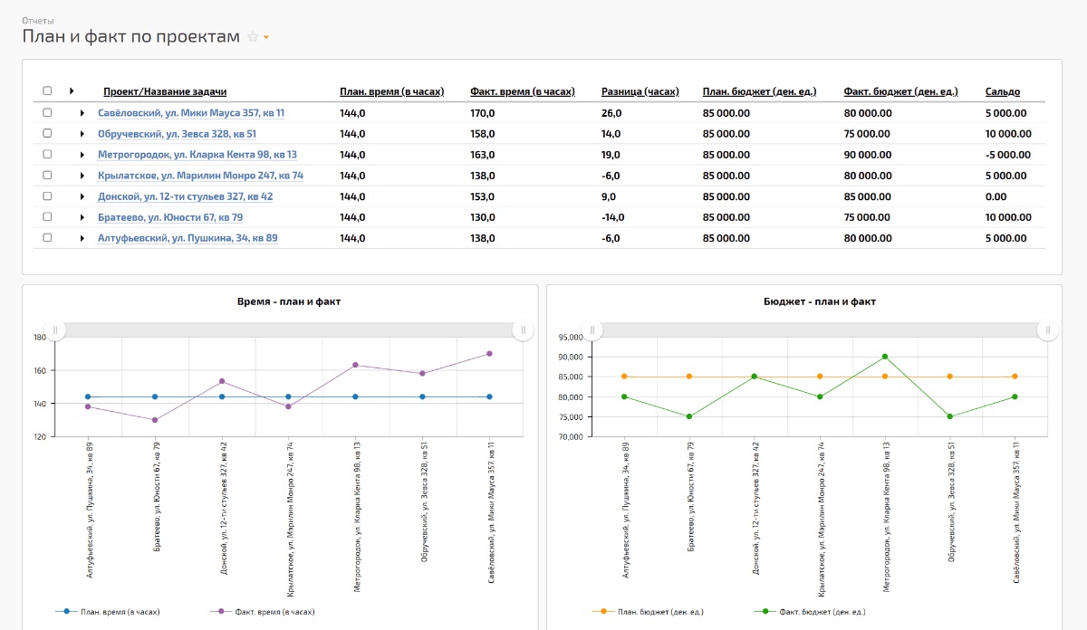The height and width of the screenshot is (630, 1087).
Task: Toggle План. бюджет legend marker in budget chart
Action: [x=603, y=612]
